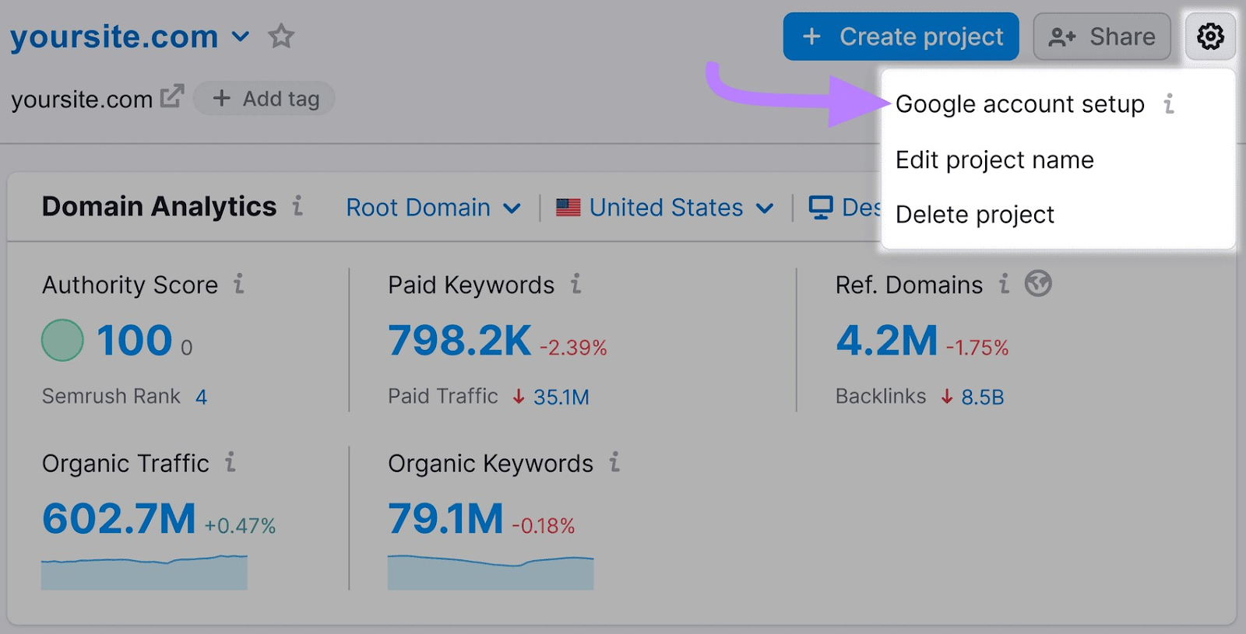Open yoursite.com external link icon

coord(172,96)
